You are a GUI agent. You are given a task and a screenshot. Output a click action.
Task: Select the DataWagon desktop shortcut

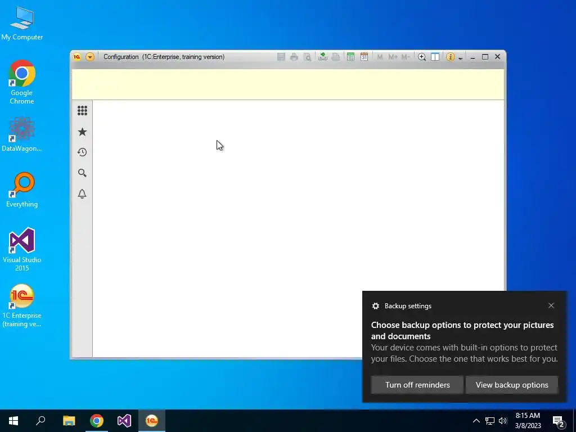(x=22, y=134)
